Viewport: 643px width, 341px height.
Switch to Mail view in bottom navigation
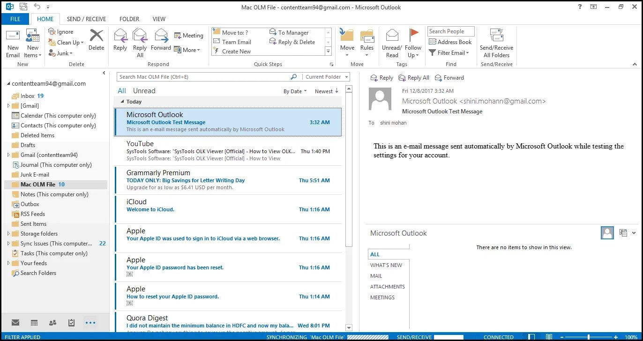pos(15,323)
